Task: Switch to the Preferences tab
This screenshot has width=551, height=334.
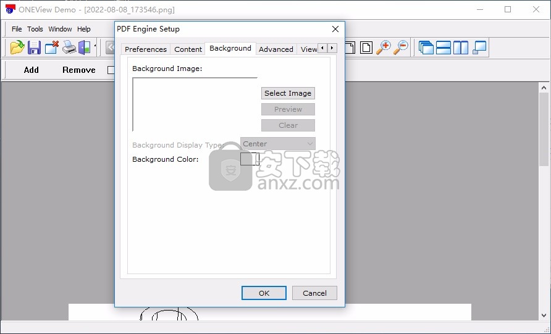Action: pyautogui.click(x=146, y=49)
